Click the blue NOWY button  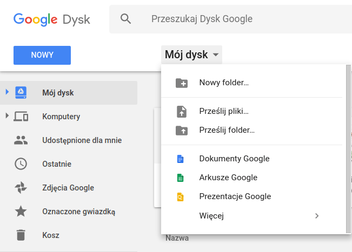tap(42, 56)
